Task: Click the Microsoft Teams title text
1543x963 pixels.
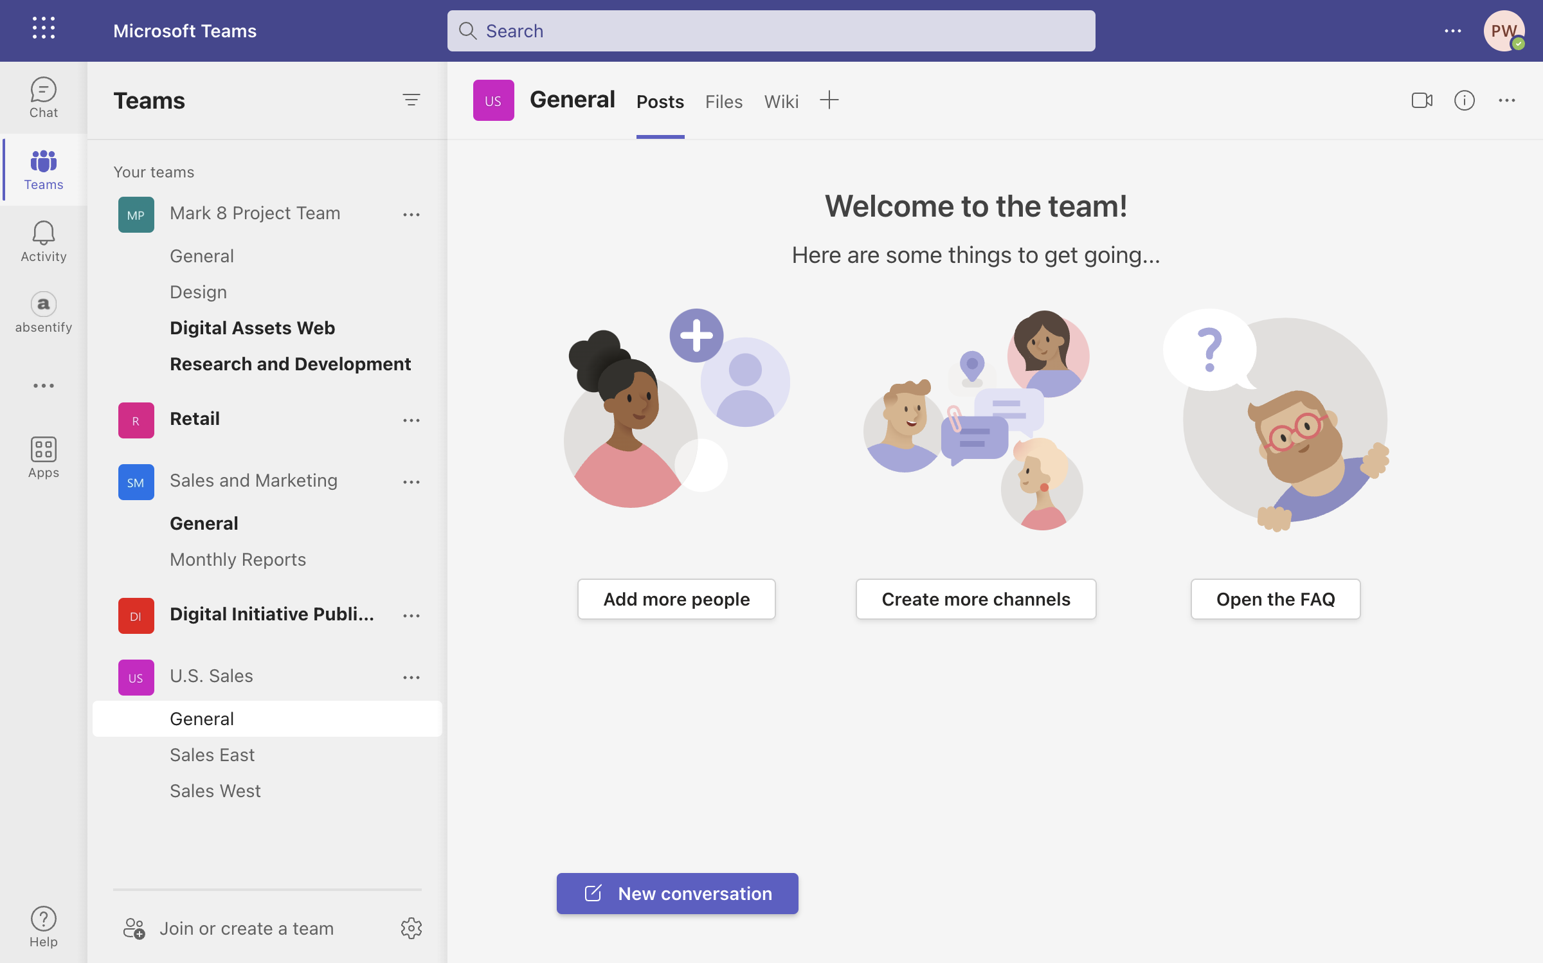Action: (x=185, y=31)
